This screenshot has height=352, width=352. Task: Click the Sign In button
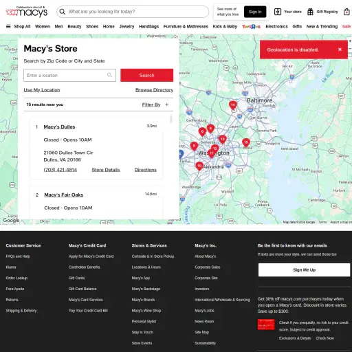[255, 12]
